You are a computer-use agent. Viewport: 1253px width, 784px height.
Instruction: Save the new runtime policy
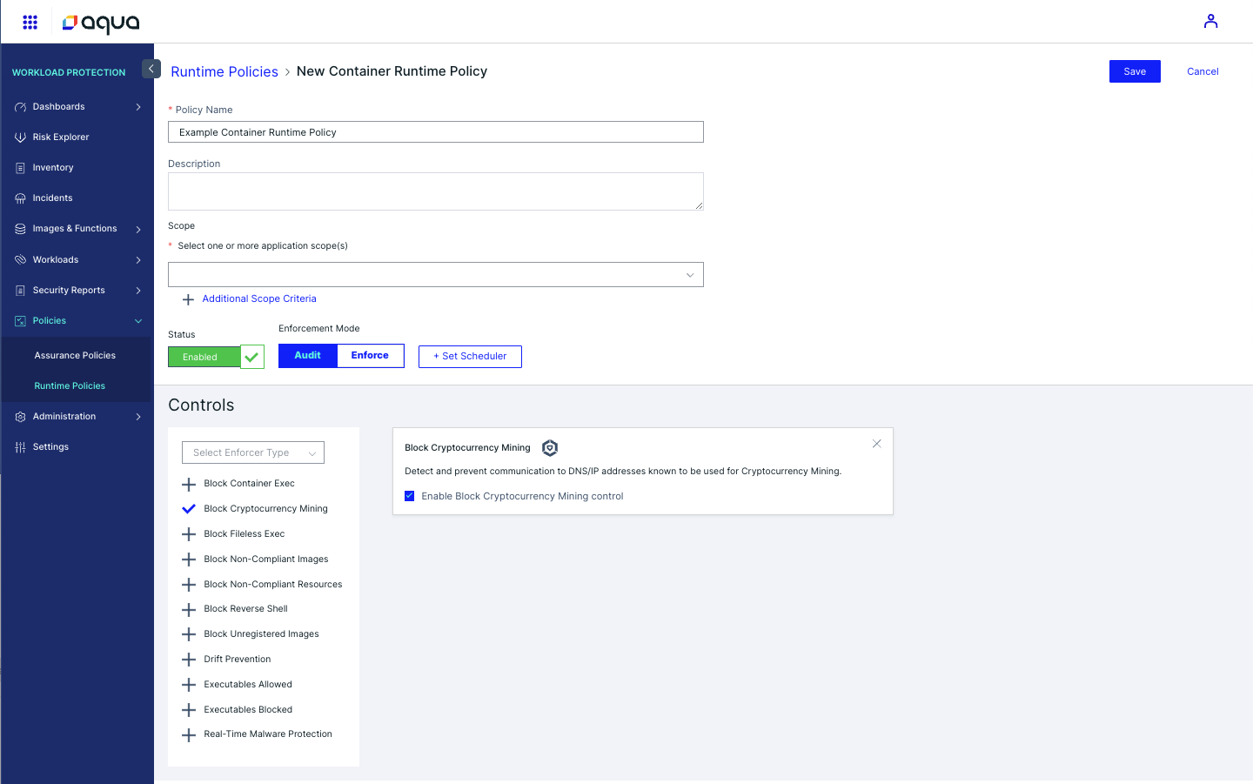click(1134, 71)
